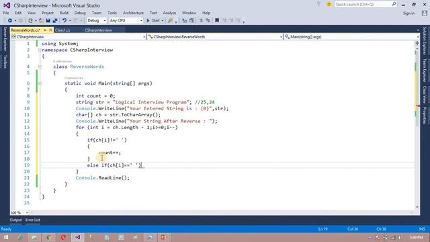The width and height of the screenshot is (430, 242).
Task: Open the Team Explorer side tab
Action: (425, 71)
